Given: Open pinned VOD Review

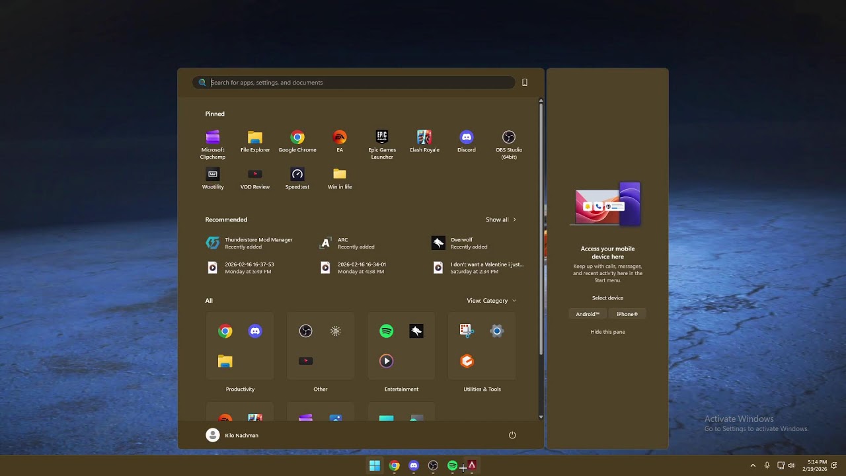Looking at the screenshot, I should tap(255, 178).
